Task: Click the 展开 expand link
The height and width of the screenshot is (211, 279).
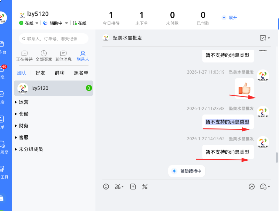Action: (233, 18)
